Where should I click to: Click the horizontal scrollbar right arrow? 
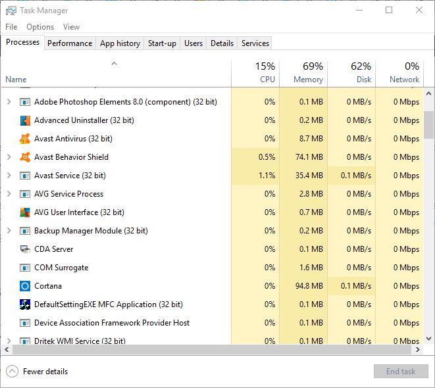[418, 349]
